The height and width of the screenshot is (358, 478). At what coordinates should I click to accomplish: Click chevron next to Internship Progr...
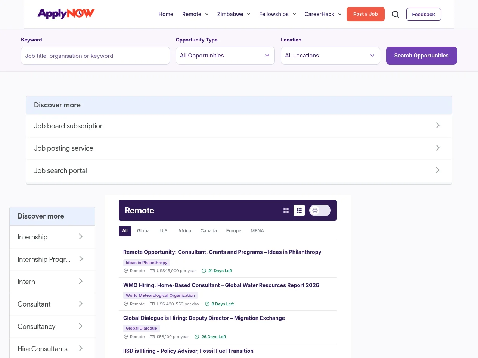coord(81,259)
